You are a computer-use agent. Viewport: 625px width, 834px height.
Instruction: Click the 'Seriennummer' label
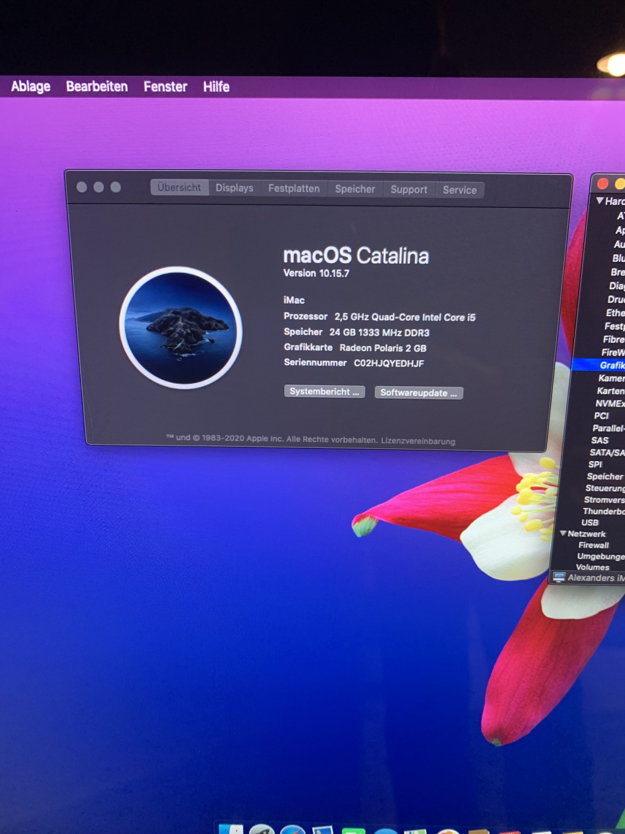[315, 362]
